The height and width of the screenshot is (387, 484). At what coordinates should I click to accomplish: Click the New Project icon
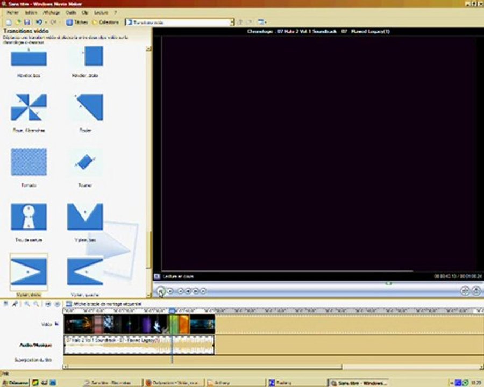tap(9, 22)
